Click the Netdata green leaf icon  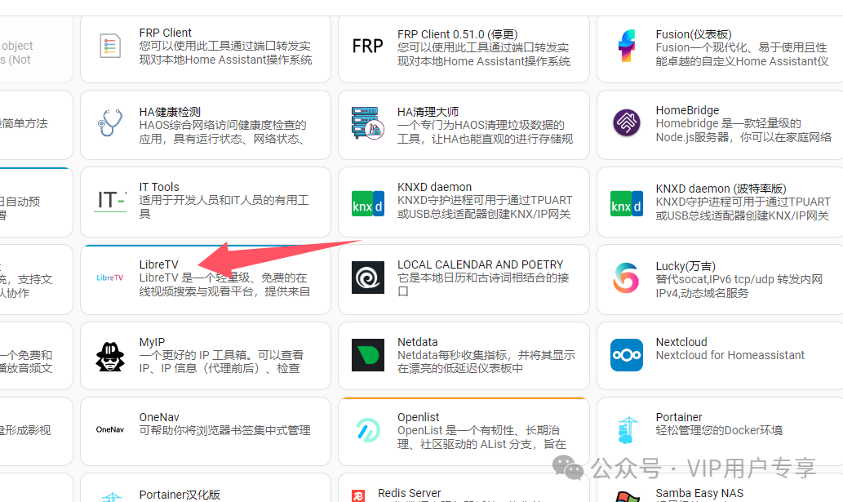(368, 355)
